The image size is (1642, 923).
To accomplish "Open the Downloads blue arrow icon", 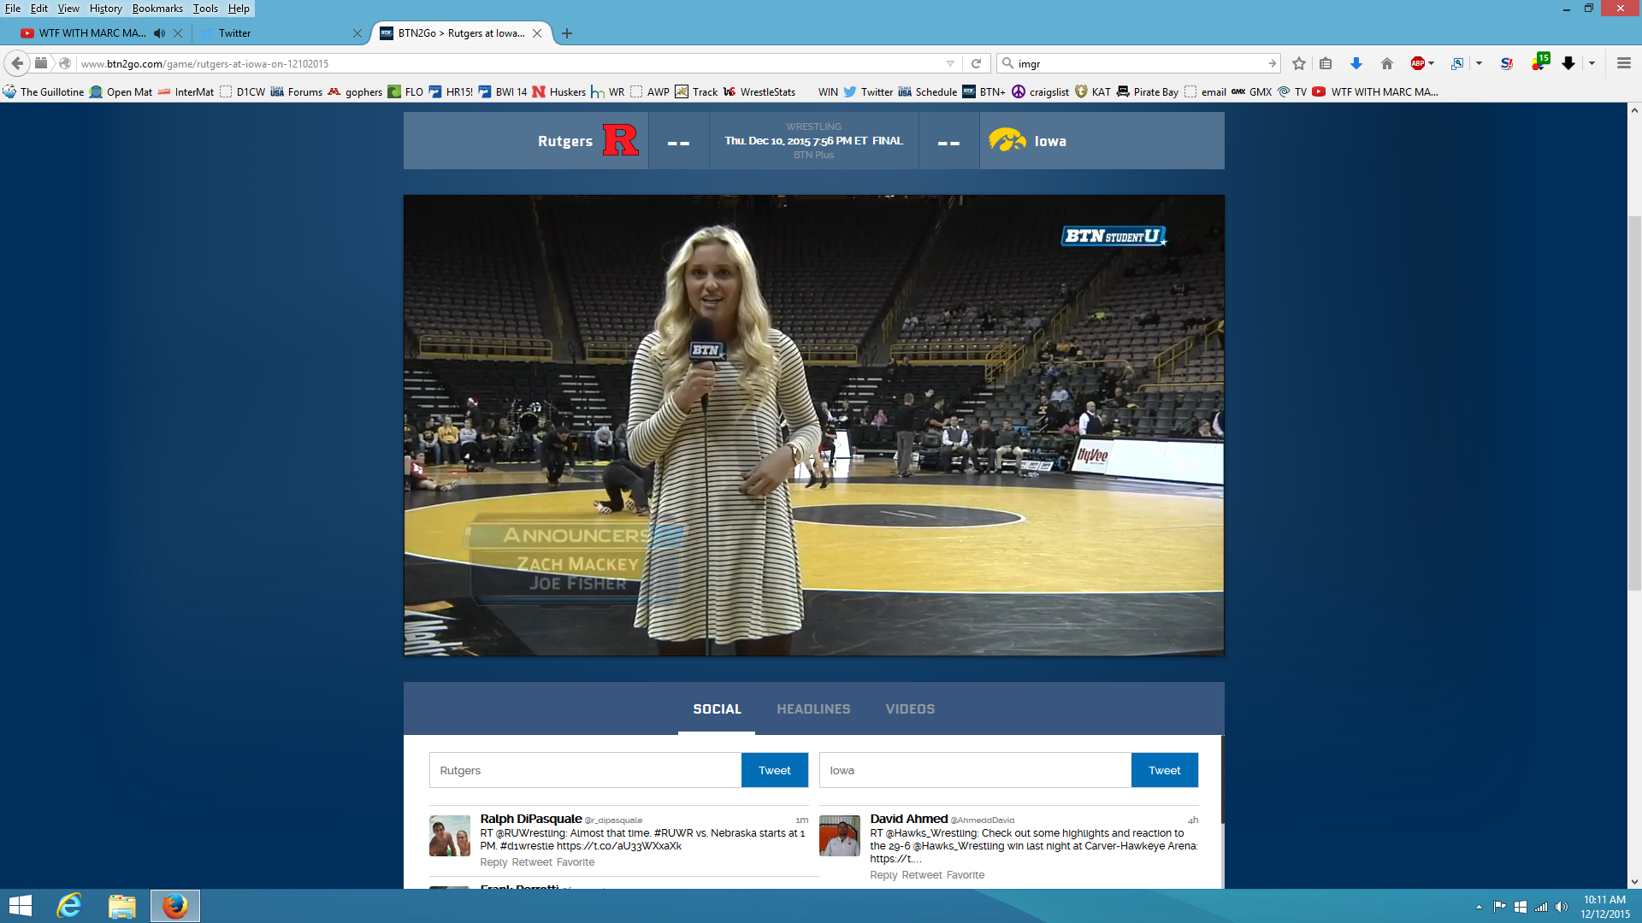I will tap(1356, 63).
